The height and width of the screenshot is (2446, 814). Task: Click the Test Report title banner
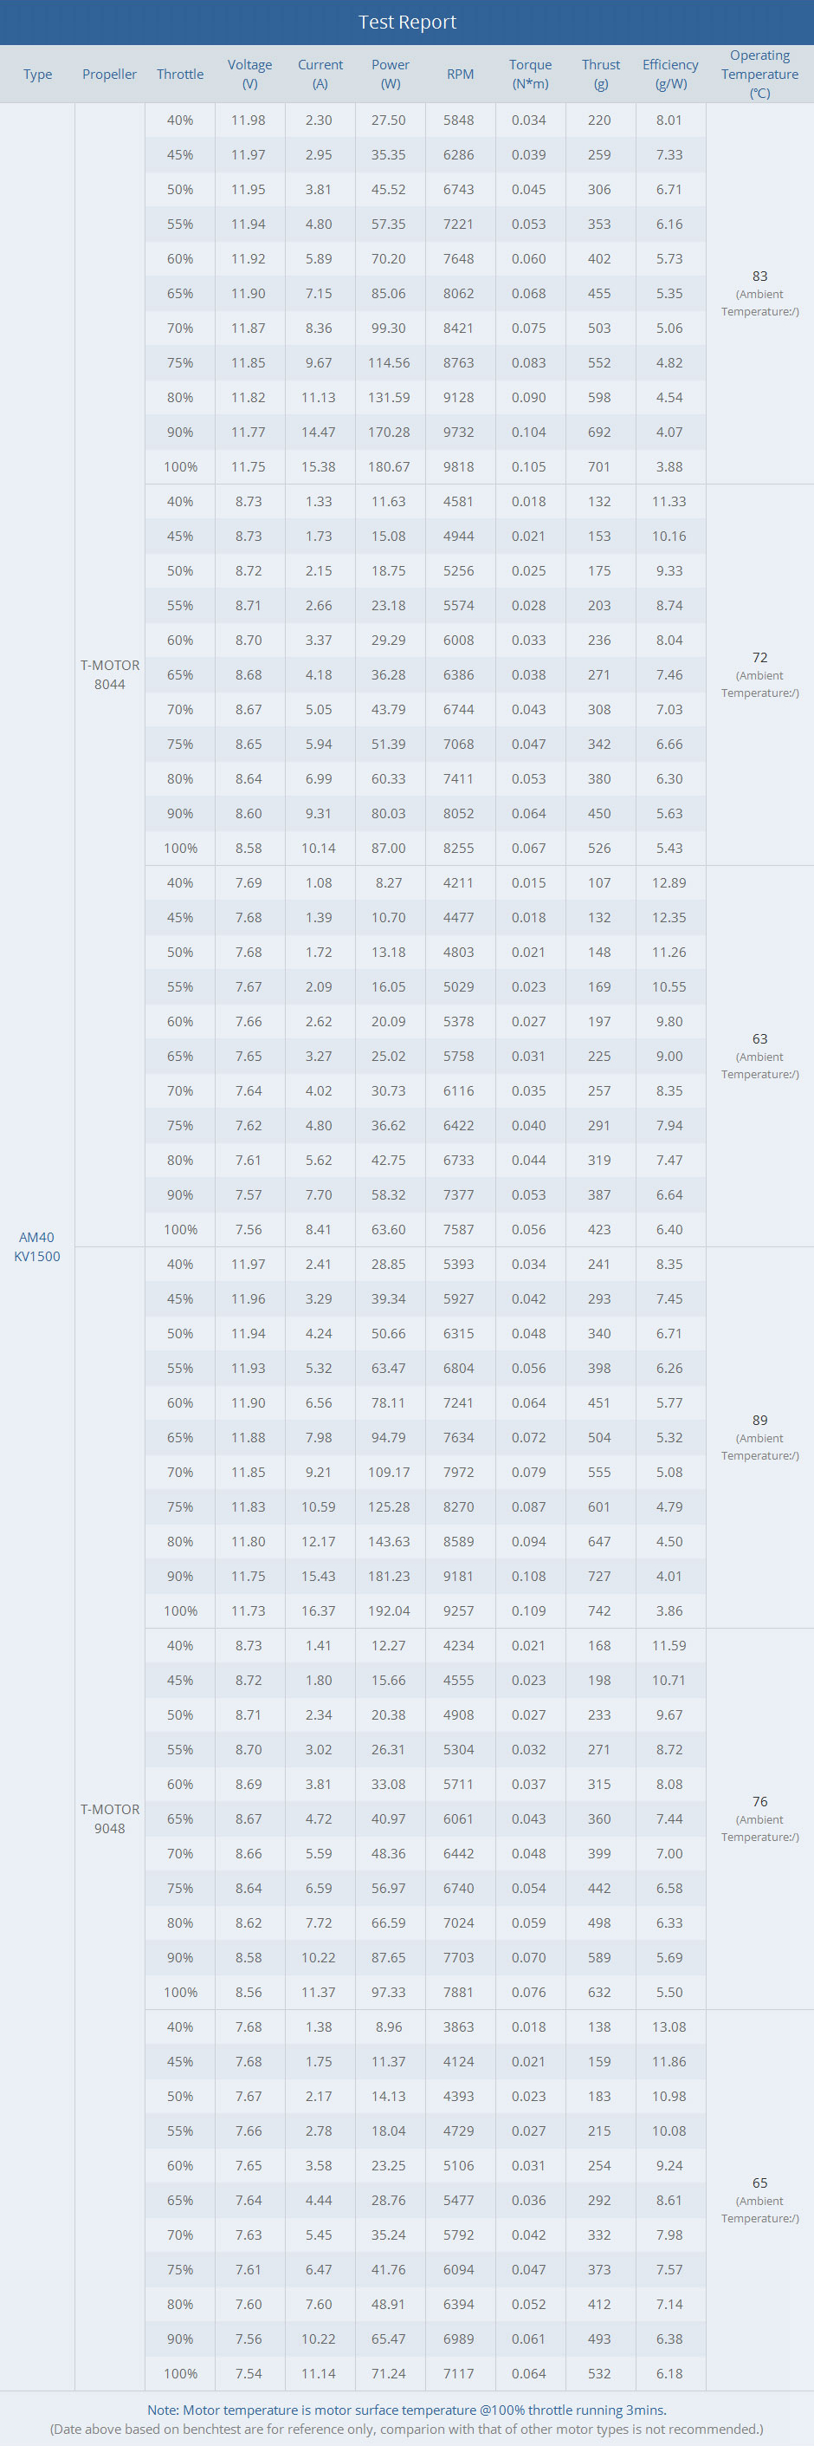407,22
